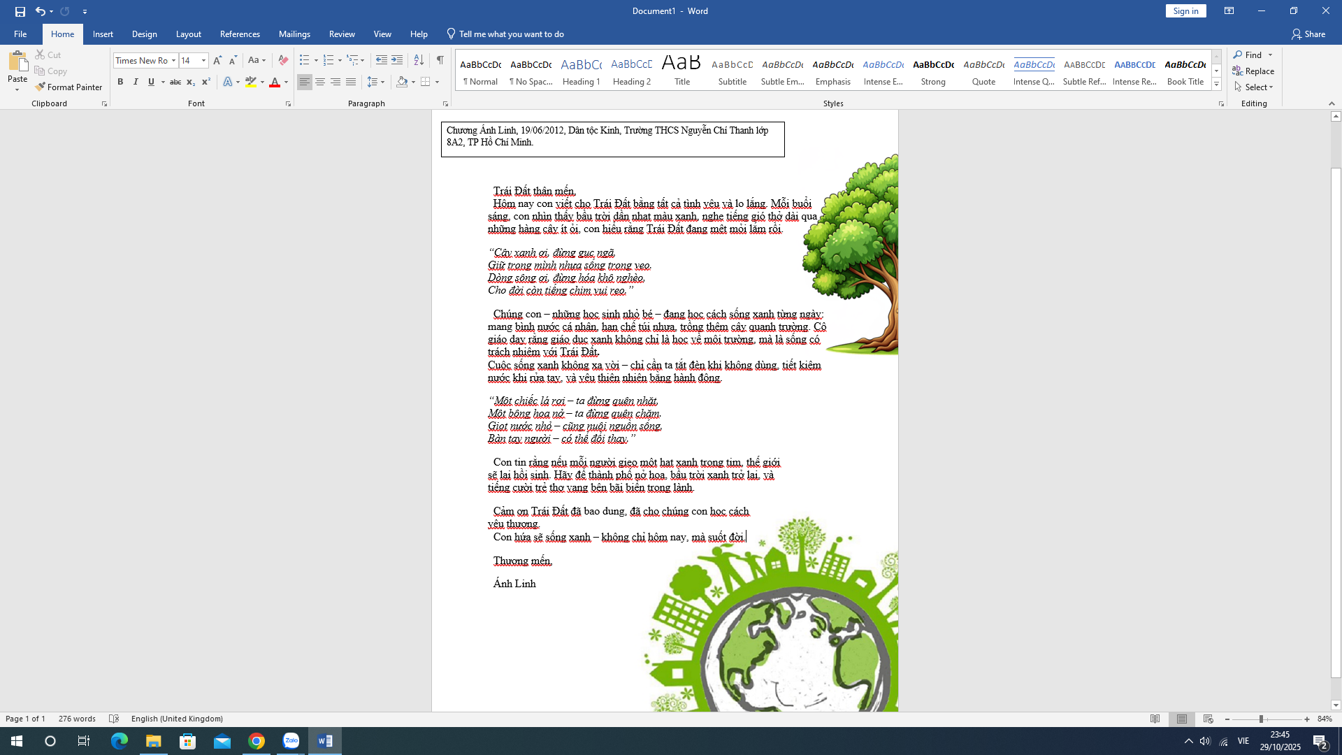Click Replace in Editing group

point(1253,71)
